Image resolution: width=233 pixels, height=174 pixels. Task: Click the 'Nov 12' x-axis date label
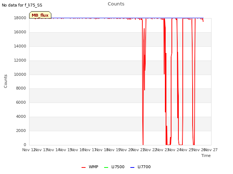pos(29,150)
